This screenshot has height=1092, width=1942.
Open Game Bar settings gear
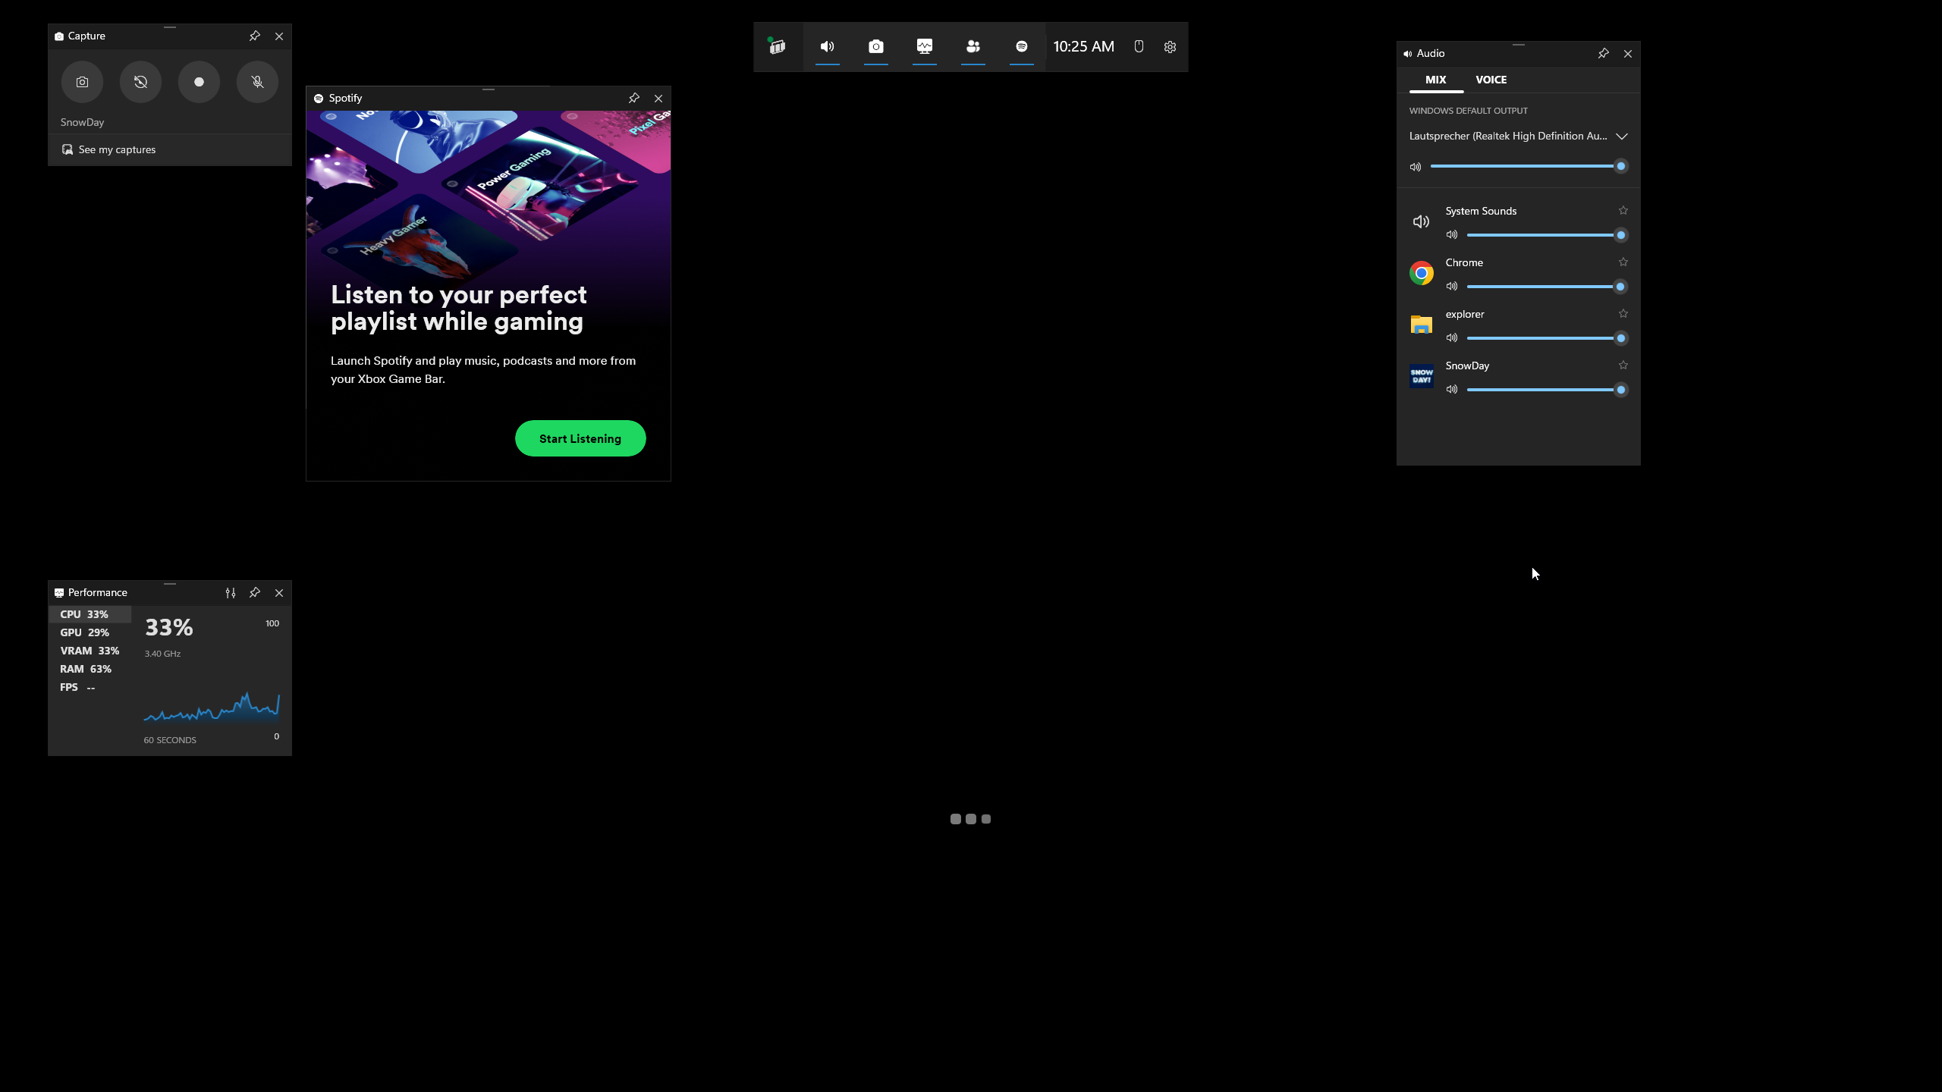pyautogui.click(x=1170, y=46)
